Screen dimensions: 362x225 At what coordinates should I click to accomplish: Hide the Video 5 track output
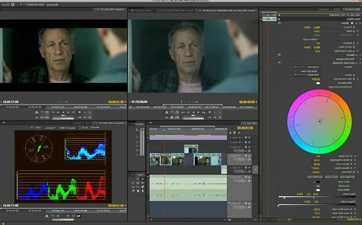(249, 138)
